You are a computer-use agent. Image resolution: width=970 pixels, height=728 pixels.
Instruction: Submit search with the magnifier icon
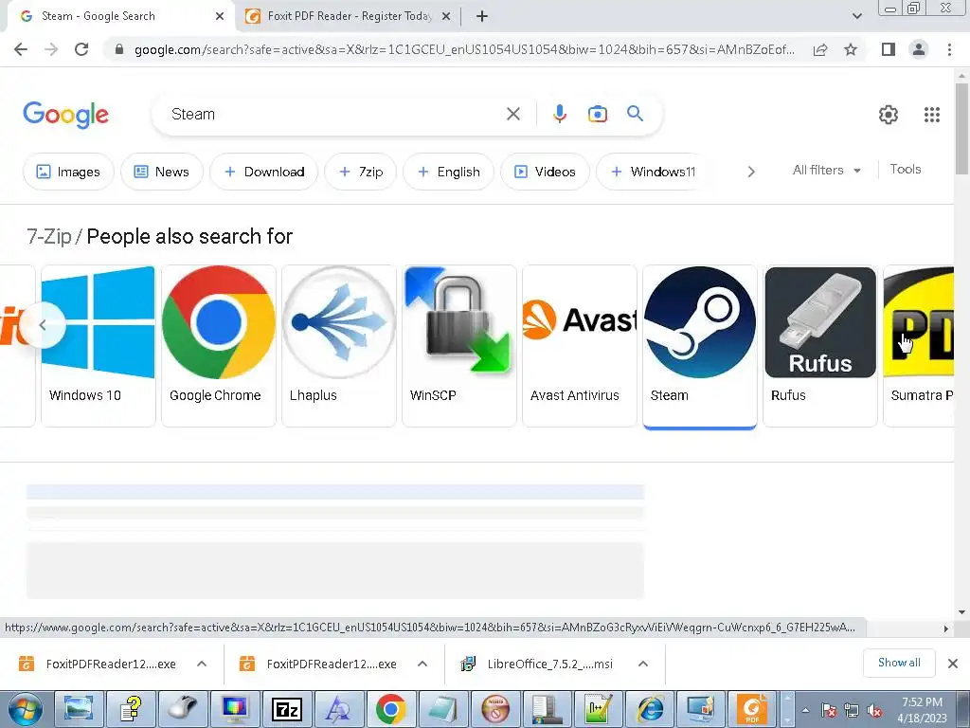click(x=635, y=114)
